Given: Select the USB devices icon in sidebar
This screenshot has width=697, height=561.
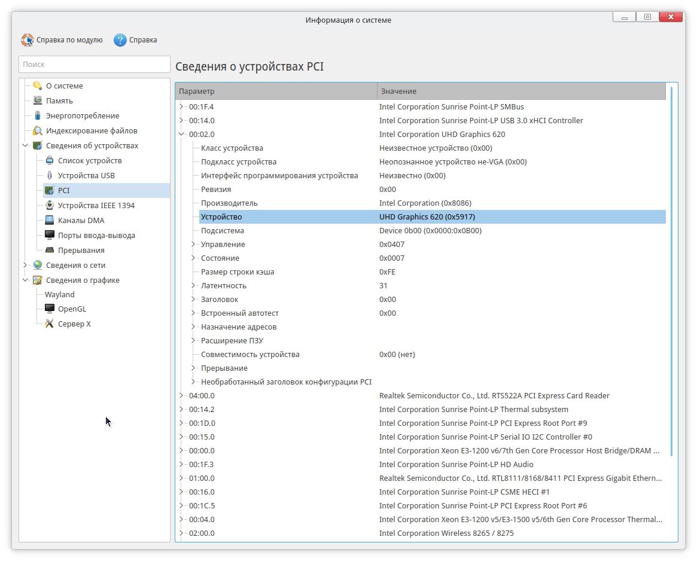Looking at the screenshot, I should [x=50, y=176].
